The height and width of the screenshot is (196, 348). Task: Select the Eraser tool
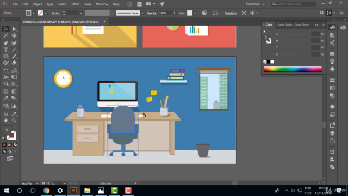tap(14, 63)
